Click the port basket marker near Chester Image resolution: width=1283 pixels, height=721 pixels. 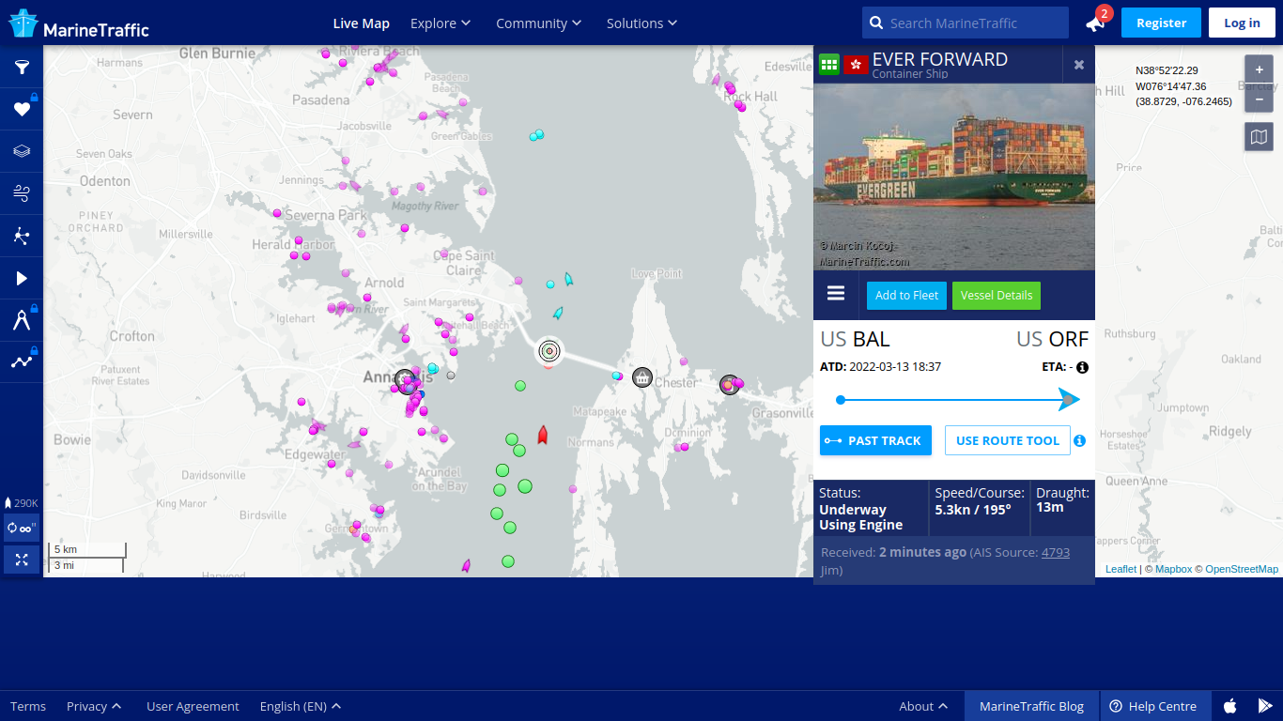[642, 377]
